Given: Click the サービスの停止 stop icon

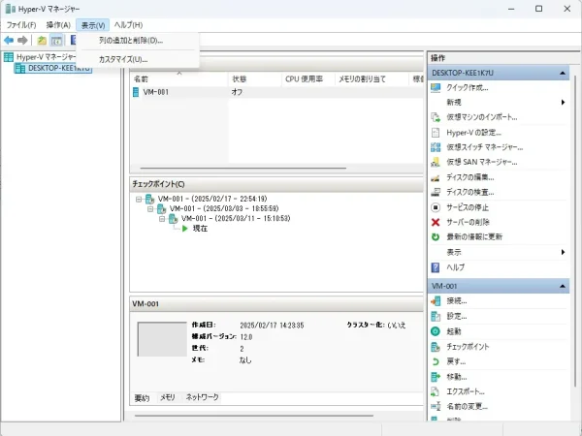Looking at the screenshot, I should (x=436, y=207).
